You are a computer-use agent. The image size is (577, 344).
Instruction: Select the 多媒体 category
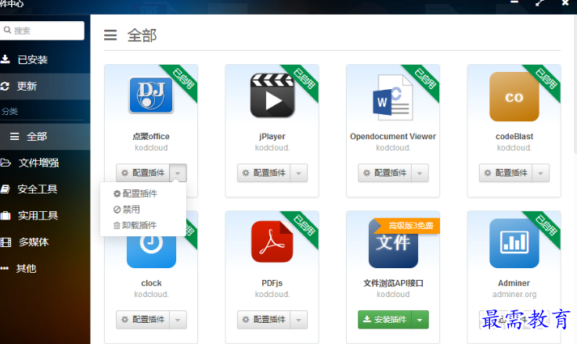tap(45, 242)
